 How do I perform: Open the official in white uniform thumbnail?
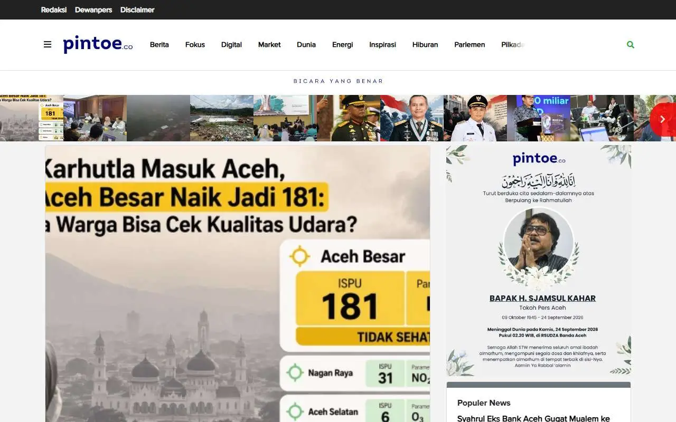coord(475,118)
